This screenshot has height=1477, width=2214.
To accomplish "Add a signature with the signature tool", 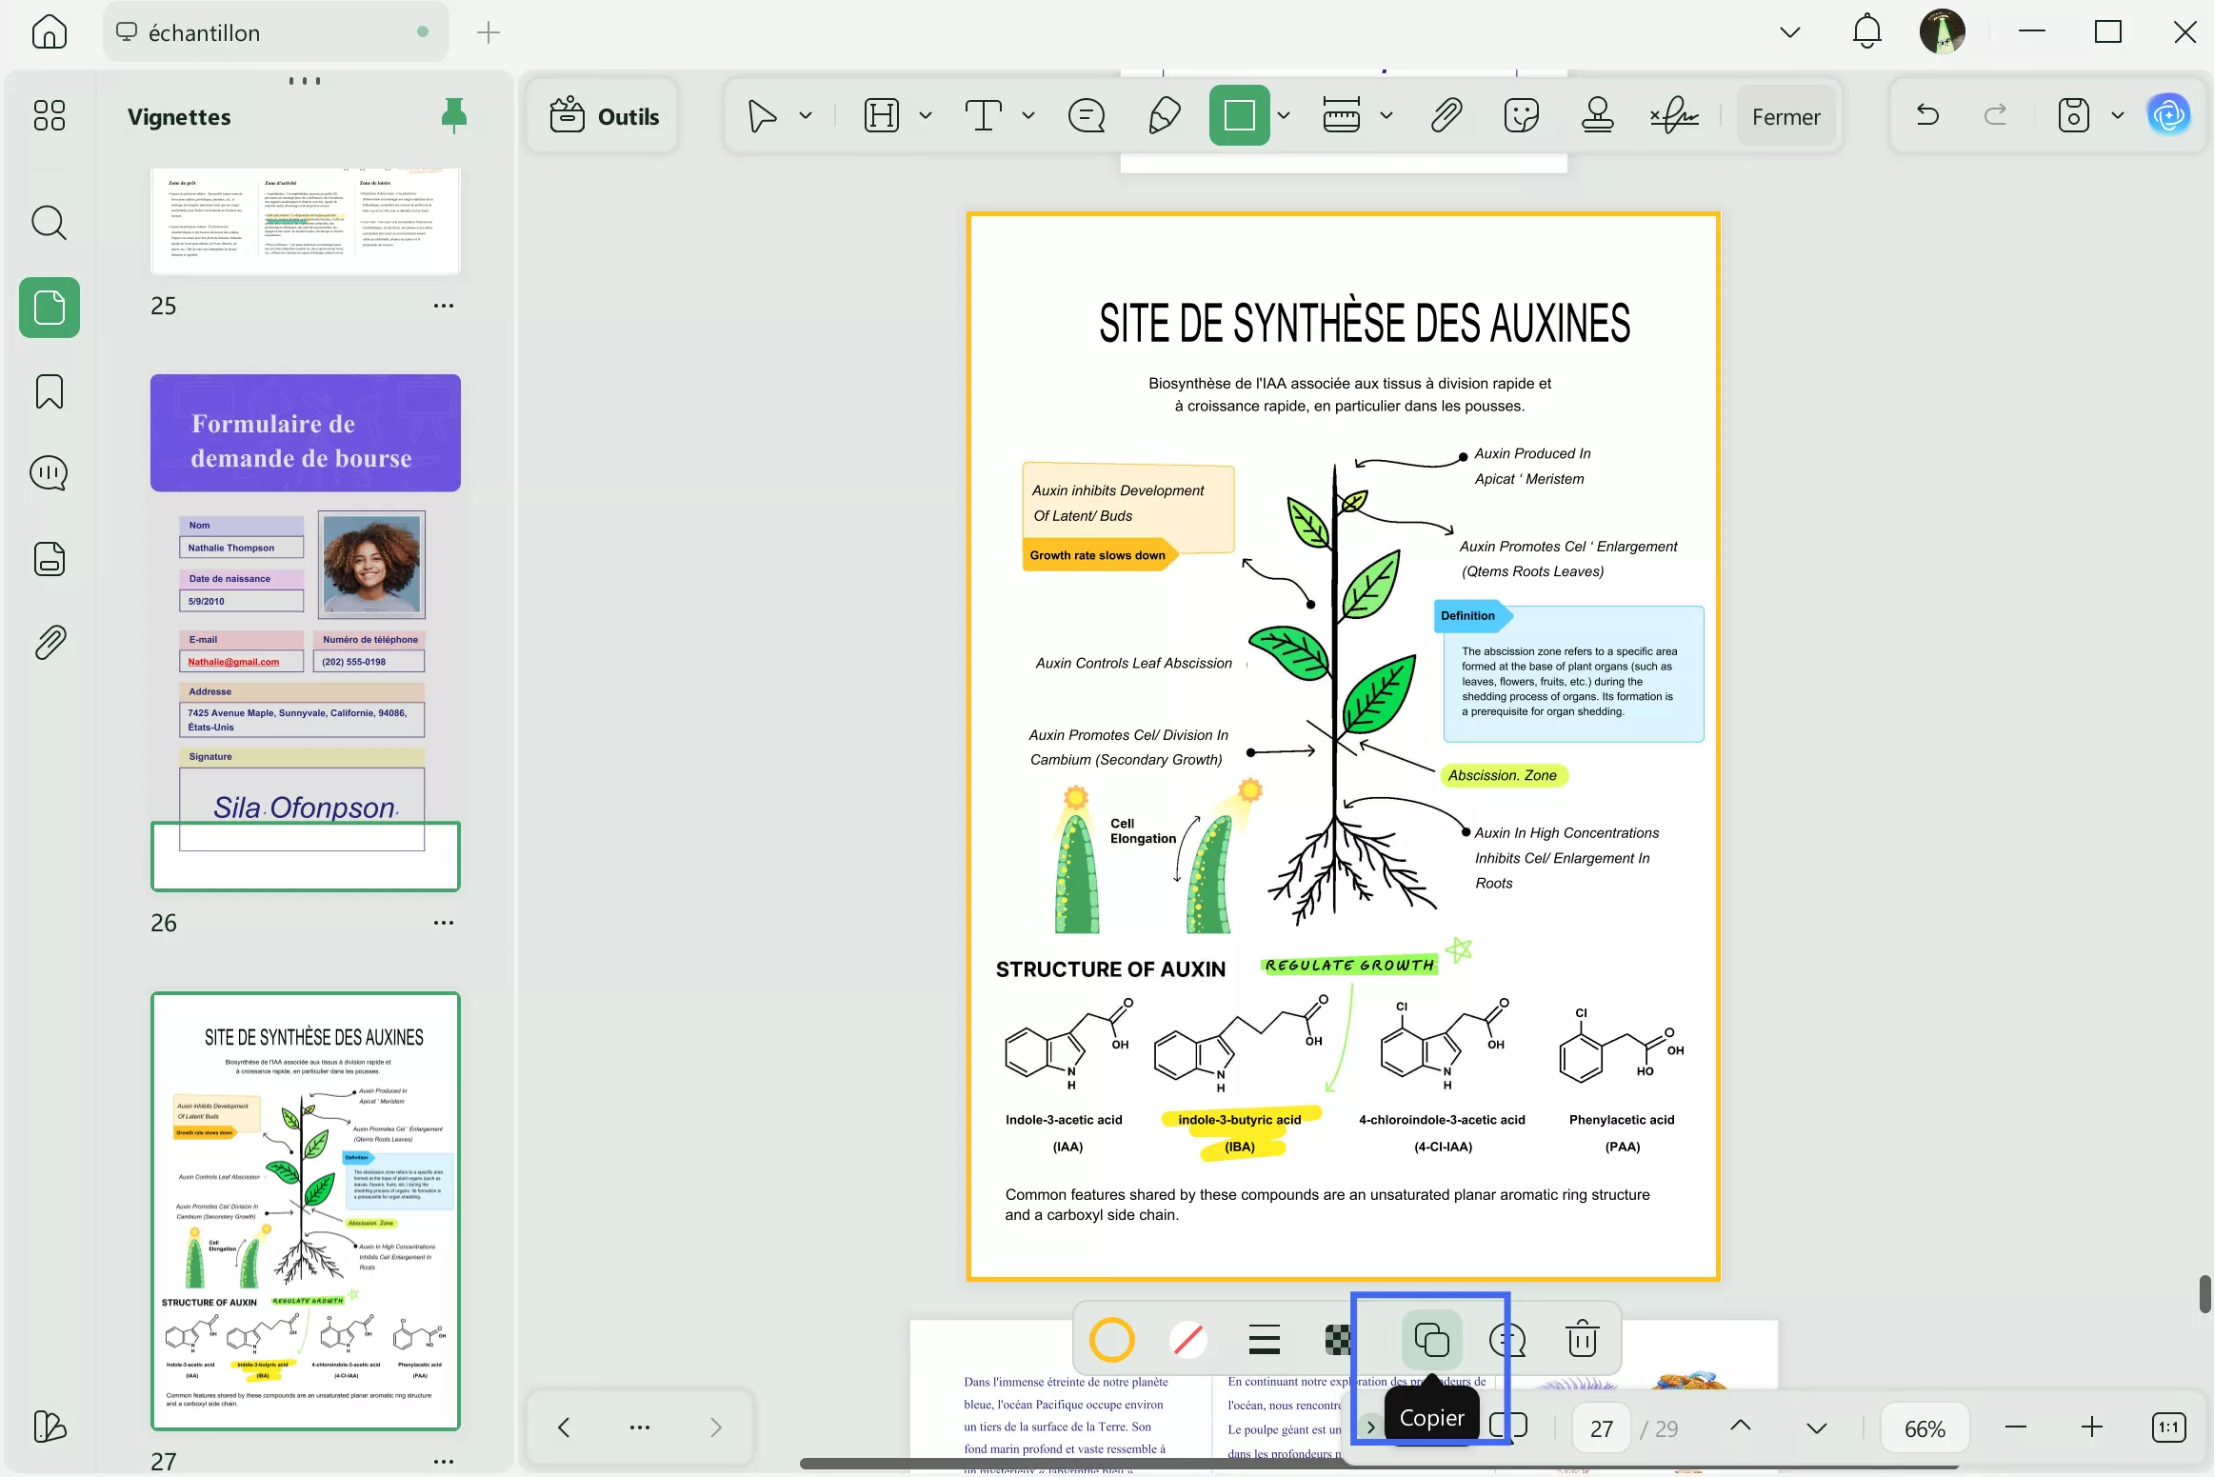I will pyautogui.click(x=1673, y=114).
